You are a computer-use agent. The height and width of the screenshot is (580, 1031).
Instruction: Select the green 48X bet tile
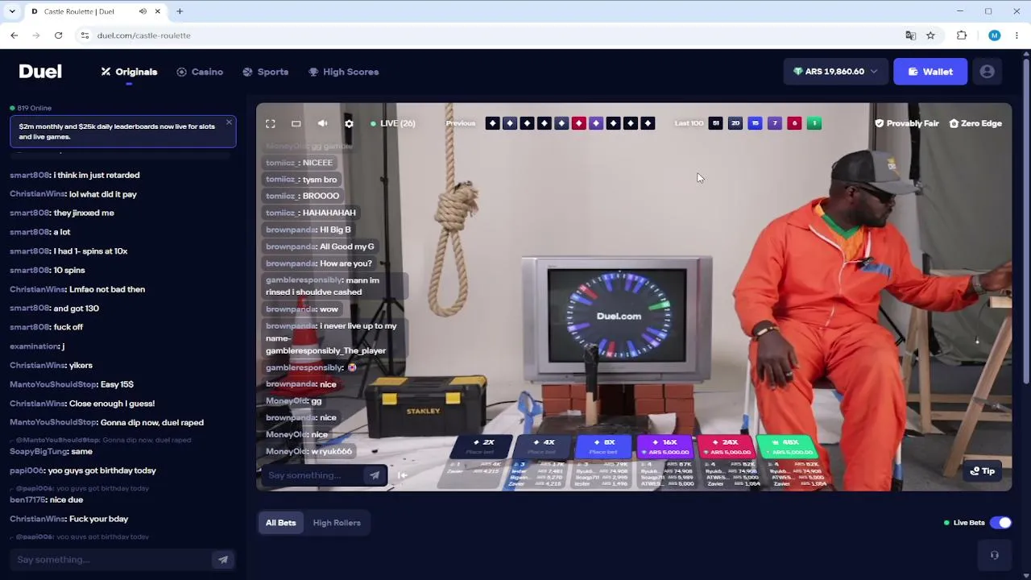coord(786,446)
